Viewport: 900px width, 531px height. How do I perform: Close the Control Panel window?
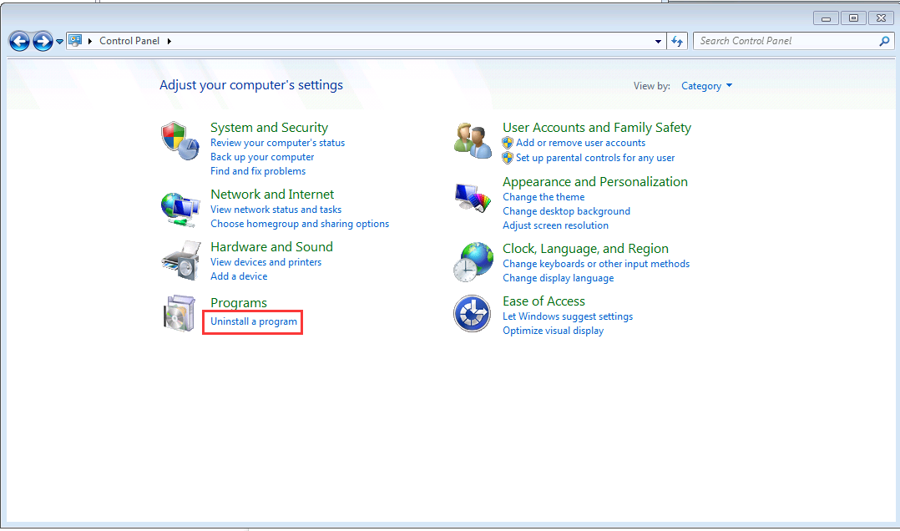click(881, 18)
